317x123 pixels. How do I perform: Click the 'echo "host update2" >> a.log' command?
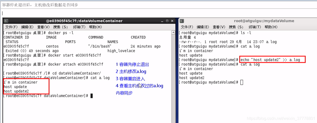270,60
